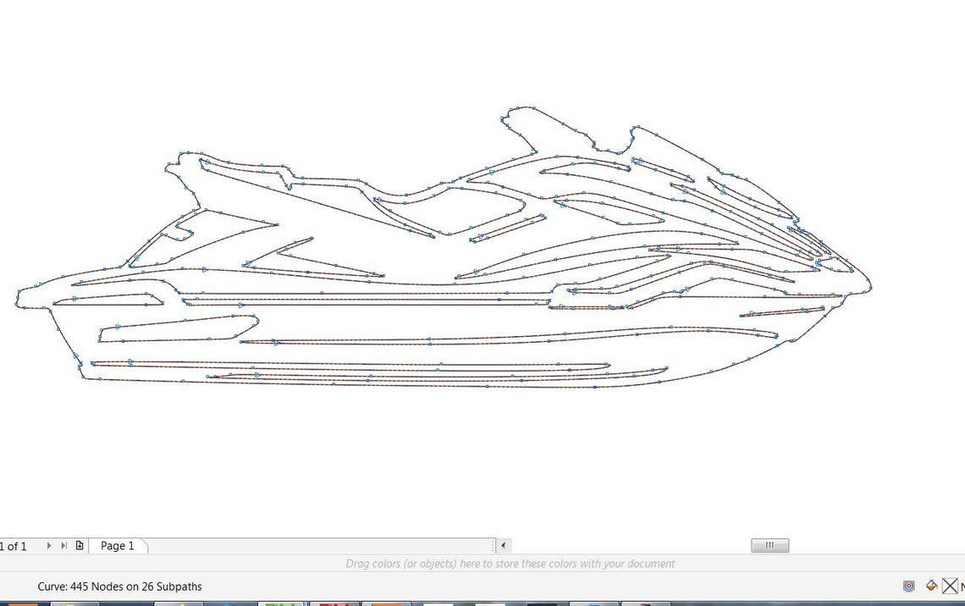Click the Add Page icon beside page tabs
The height and width of the screenshot is (606, 965).
(x=80, y=545)
